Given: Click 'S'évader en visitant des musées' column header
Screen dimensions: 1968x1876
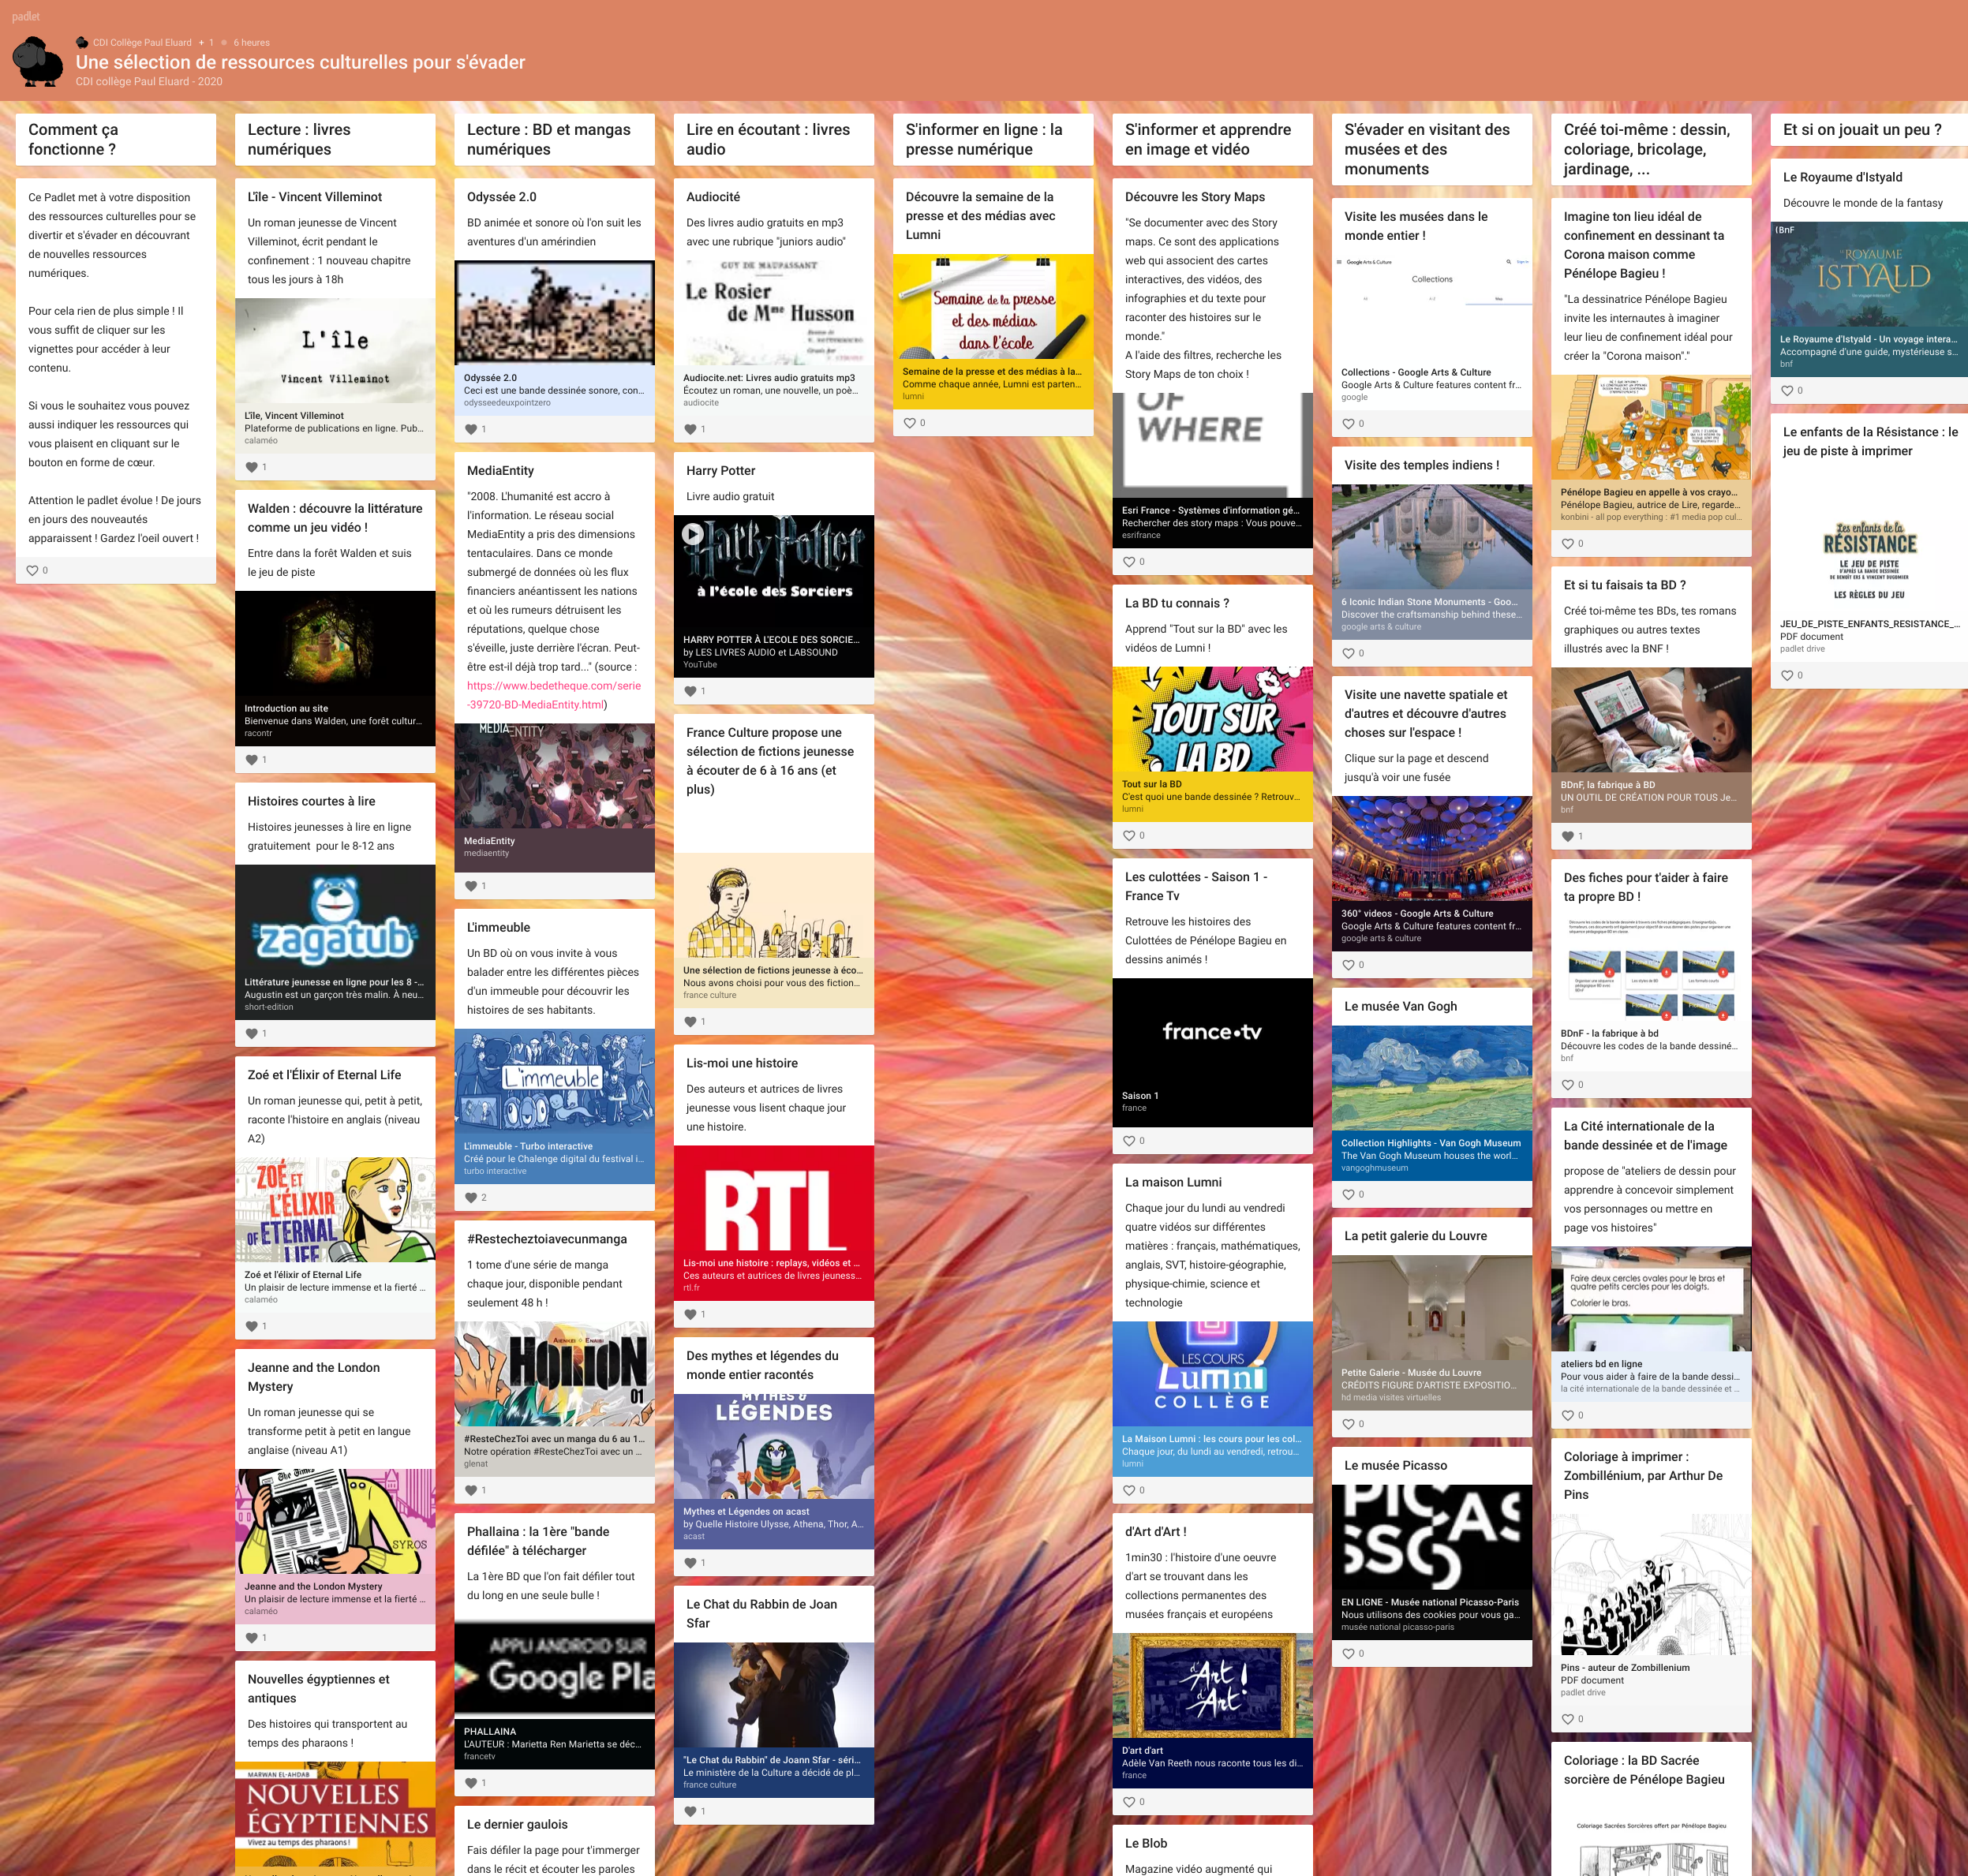Looking at the screenshot, I should [1432, 149].
